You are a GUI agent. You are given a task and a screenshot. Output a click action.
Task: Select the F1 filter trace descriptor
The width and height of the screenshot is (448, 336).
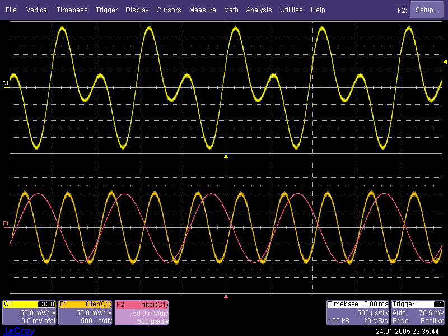[x=86, y=312]
